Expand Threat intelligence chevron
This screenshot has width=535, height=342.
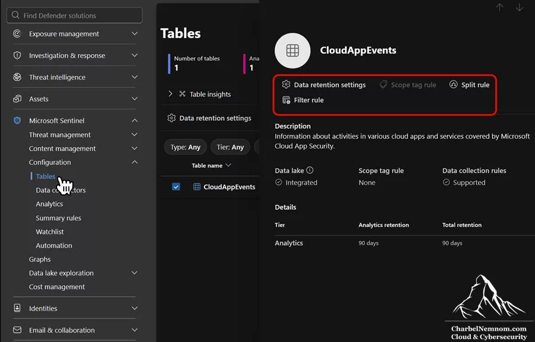[x=135, y=77]
